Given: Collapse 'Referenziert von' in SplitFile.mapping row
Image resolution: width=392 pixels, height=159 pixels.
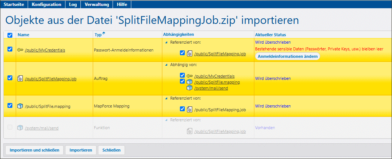Looking at the screenshot, I should (x=166, y=98).
